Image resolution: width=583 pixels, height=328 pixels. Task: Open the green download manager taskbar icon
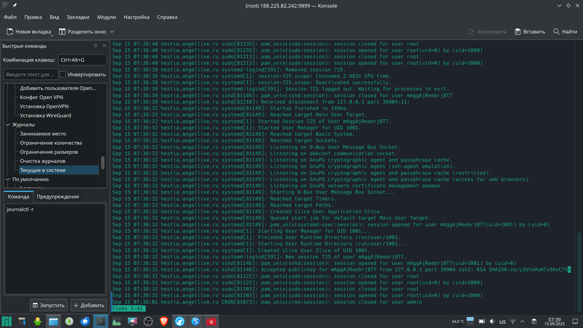coord(69,321)
